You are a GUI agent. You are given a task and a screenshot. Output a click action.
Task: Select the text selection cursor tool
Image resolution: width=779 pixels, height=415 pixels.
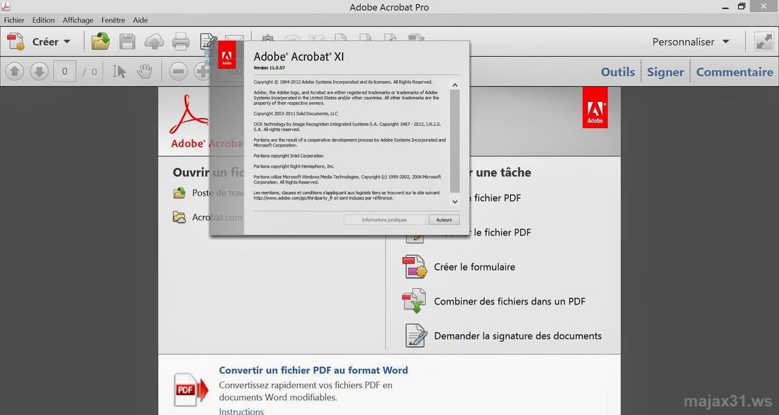pos(119,71)
